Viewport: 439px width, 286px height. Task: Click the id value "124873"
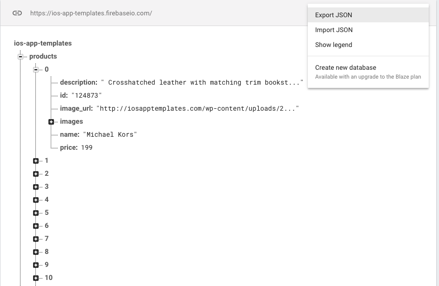[86, 95]
